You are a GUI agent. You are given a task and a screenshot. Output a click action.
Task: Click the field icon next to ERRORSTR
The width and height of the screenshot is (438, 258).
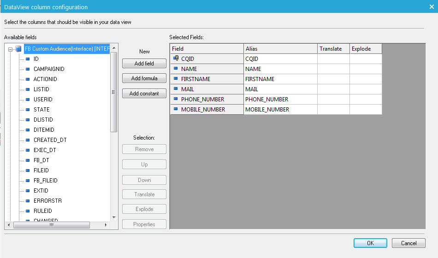(28, 201)
